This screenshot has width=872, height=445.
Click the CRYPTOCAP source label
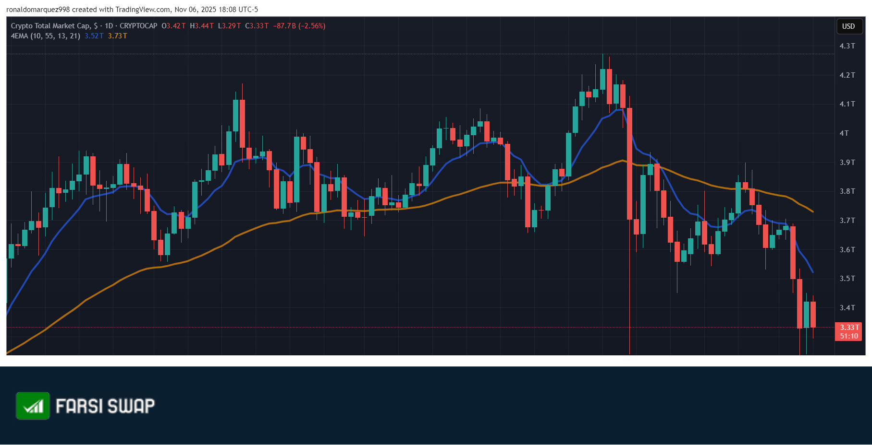(138, 26)
